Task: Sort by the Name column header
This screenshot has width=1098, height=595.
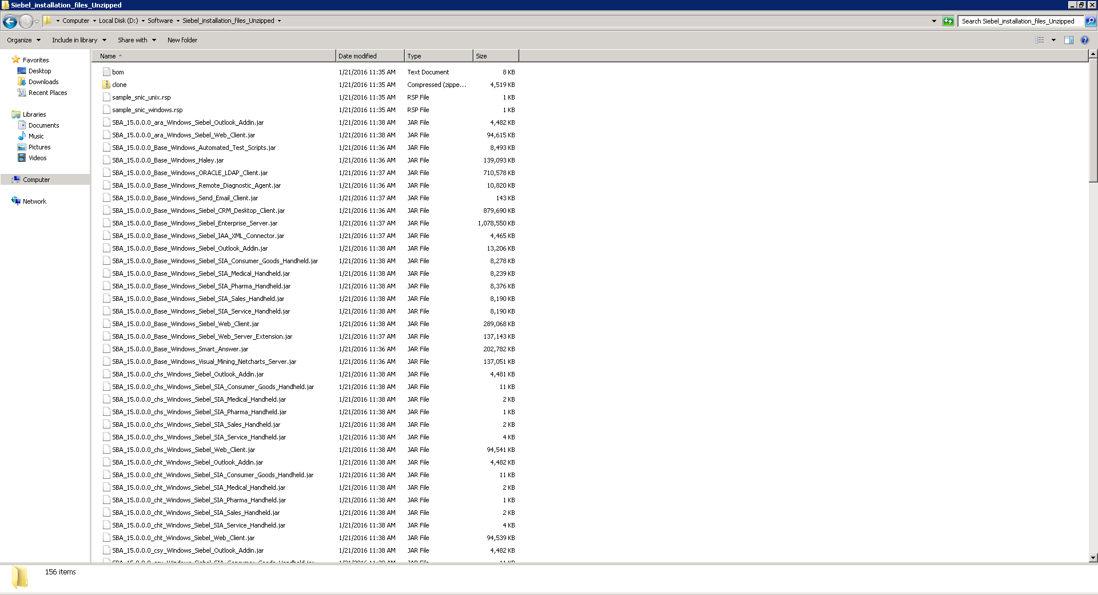Action: click(x=213, y=56)
